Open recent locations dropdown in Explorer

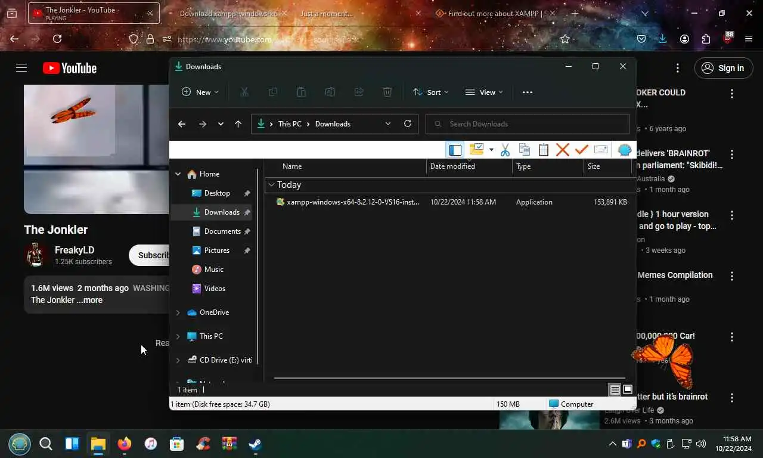click(x=221, y=124)
